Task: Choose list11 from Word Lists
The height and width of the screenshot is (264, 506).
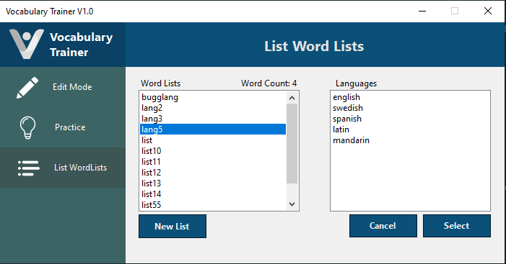Action: 213,162
